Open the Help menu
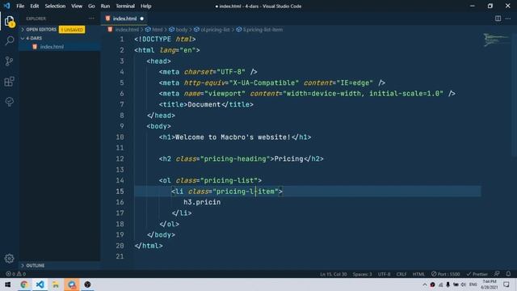Image resolution: width=517 pixels, height=291 pixels. (x=145, y=6)
